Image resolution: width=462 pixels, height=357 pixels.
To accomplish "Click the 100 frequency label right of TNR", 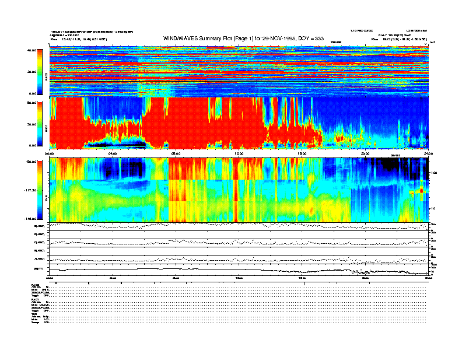I will click(x=434, y=173).
